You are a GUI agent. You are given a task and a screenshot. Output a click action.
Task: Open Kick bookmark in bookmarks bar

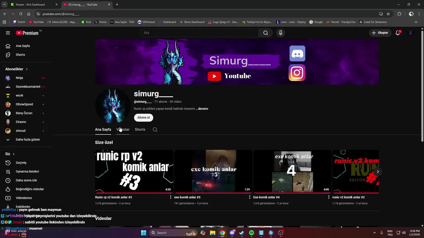[x=86, y=22]
